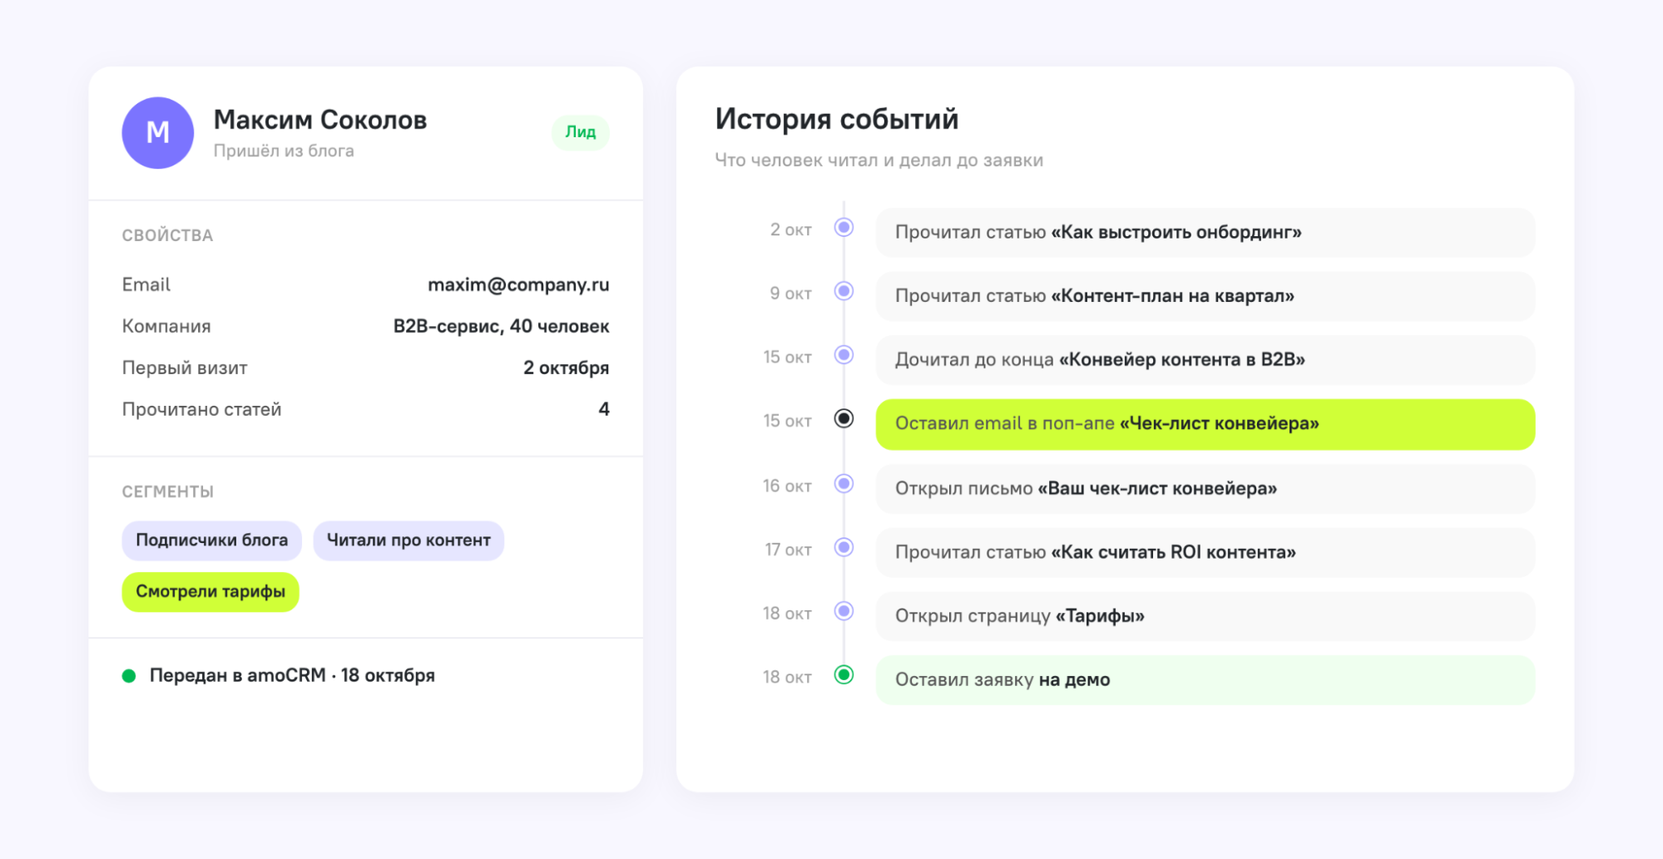Click the articles read count '4'
The height and width of the screenshot is (859, 1663).
[604, 409]
